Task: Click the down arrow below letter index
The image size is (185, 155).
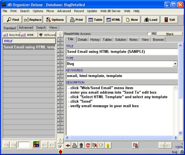Action: pyautogui.click(x=60, y=141)
